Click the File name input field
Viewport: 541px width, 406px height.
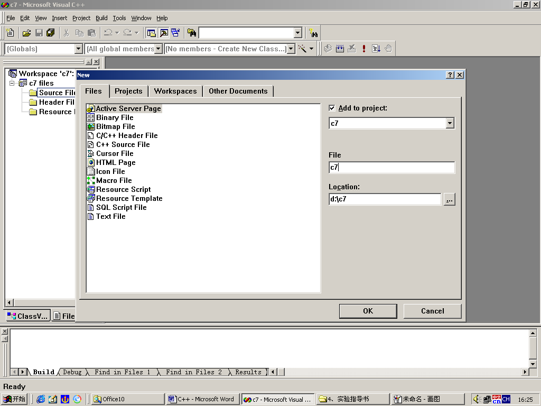click(391, 168)
